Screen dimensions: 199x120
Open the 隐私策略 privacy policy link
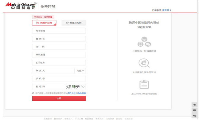(x=82, y=93)
